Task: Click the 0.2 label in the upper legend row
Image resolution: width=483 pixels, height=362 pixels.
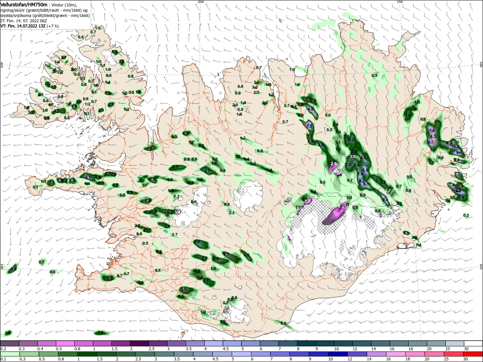Action: 3,349
